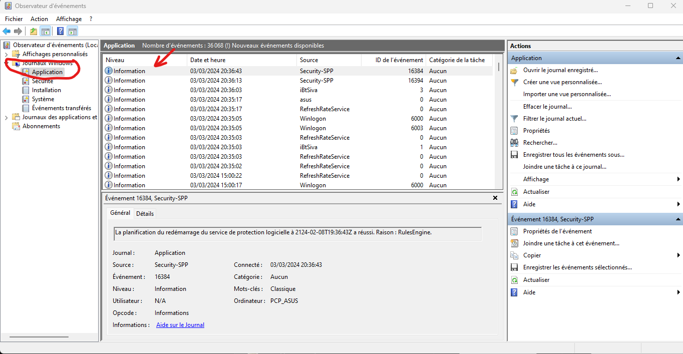
Task: Click the back arrow toolbar icon
Action: tap(7, 32)
